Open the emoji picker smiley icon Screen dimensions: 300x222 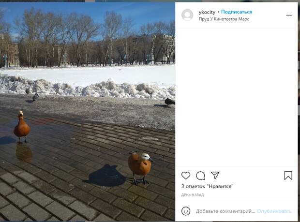[x=186, y=211]
